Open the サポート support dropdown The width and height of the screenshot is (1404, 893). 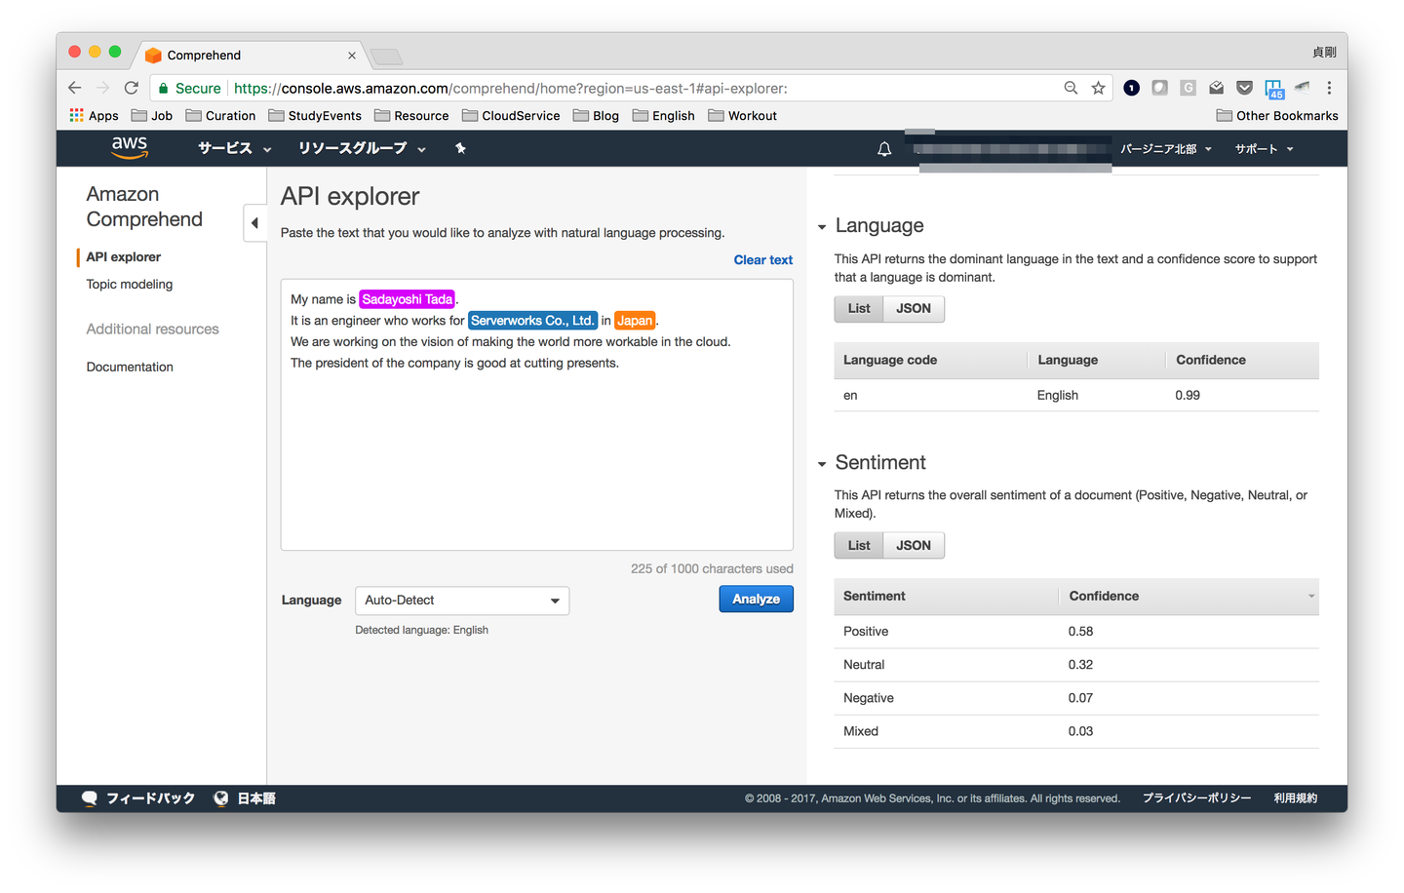coord(1265,149)
